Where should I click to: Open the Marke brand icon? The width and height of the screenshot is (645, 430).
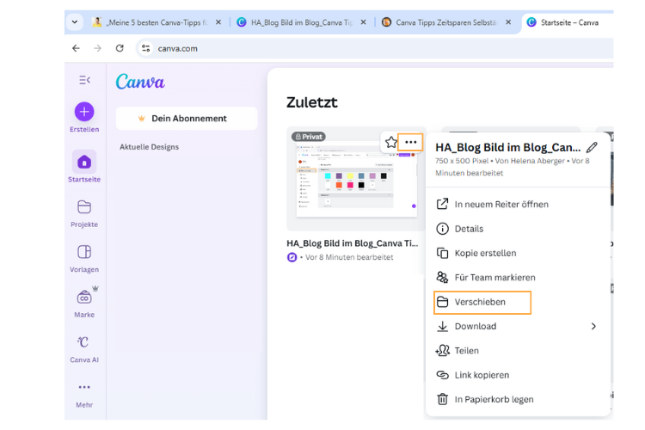tap(84, 297)
